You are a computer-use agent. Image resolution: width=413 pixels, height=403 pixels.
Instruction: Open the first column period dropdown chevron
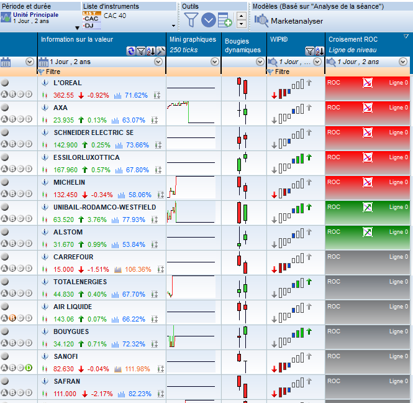pos(30,62)
